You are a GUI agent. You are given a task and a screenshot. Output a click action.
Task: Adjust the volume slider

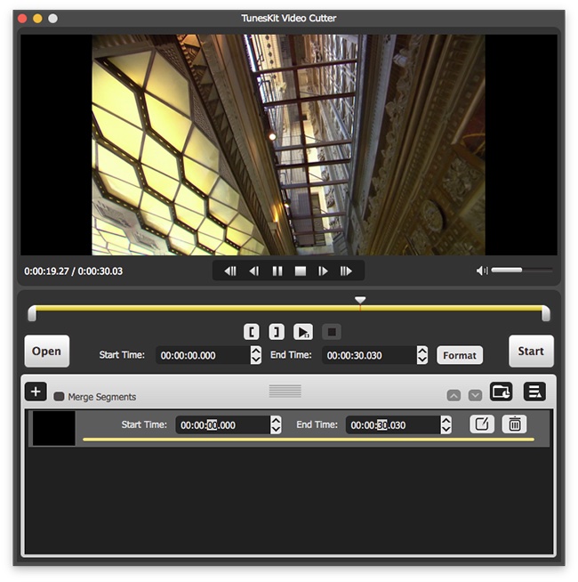click(x=520, y=271)
